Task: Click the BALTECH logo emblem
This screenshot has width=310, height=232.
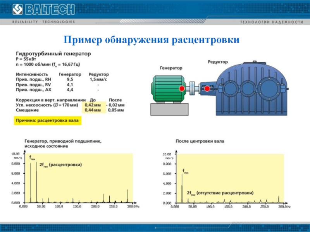Action: [17, 9]
